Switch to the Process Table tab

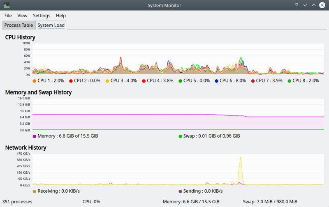pos(19,25)
